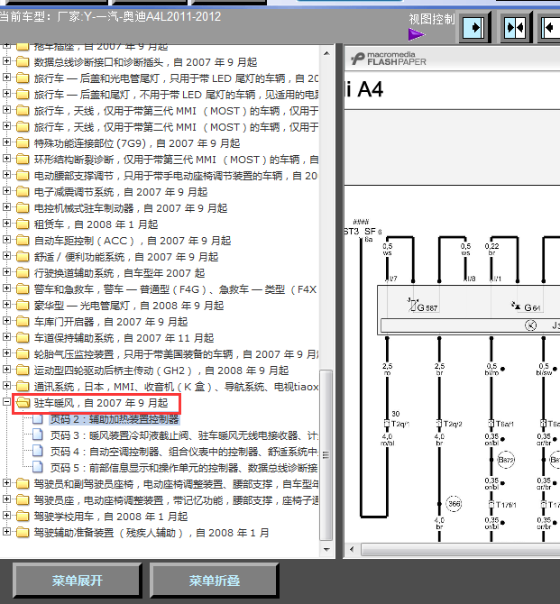560x604 pixels.
Task: Select 驾驶员座，电动座椅调整装置 entry
Action: click(x=176, y=500)
